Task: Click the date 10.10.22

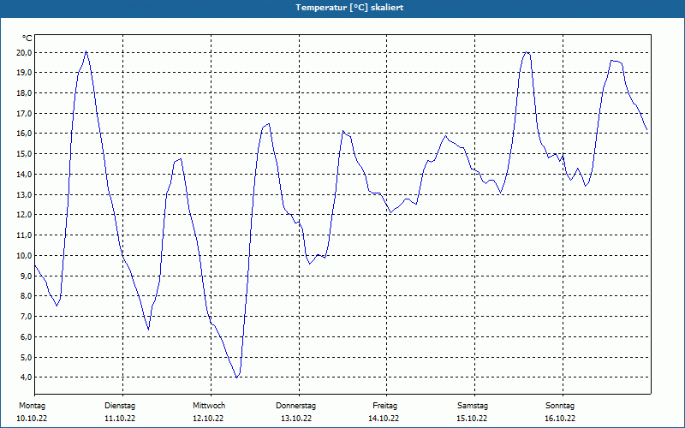Action: (32, 419)
